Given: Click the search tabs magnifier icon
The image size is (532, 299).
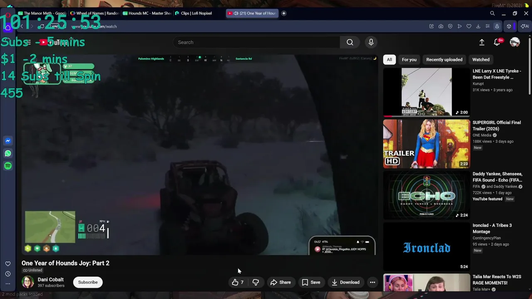Looking at the screenshot, I should pyautogui.click(x=492, y=13).
